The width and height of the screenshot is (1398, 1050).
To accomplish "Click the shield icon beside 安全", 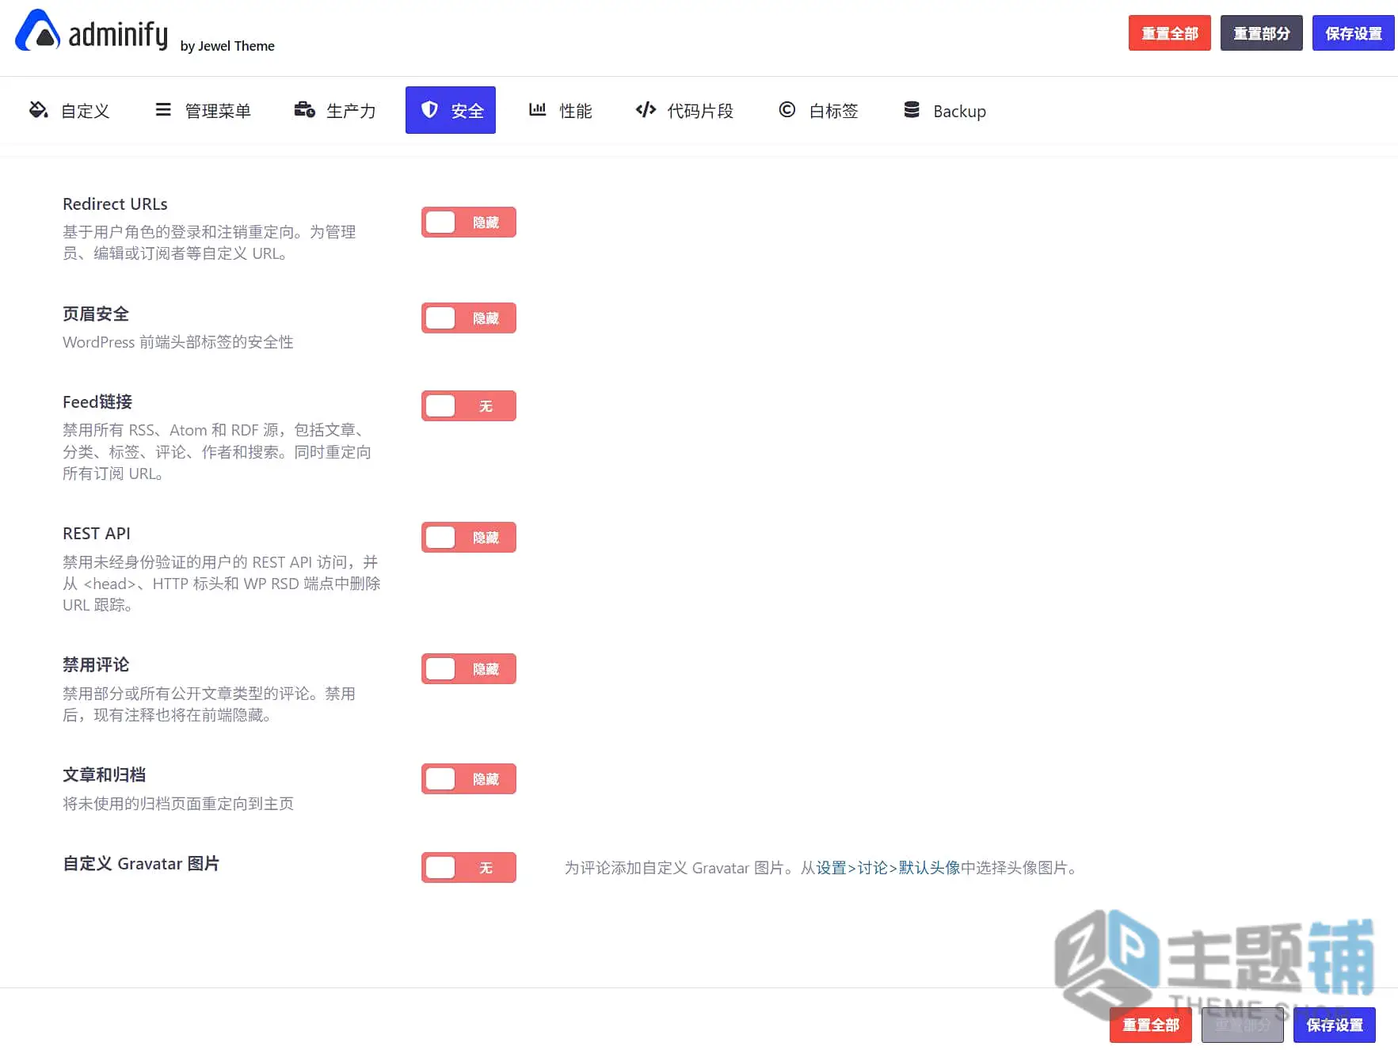I will [429, 109].
